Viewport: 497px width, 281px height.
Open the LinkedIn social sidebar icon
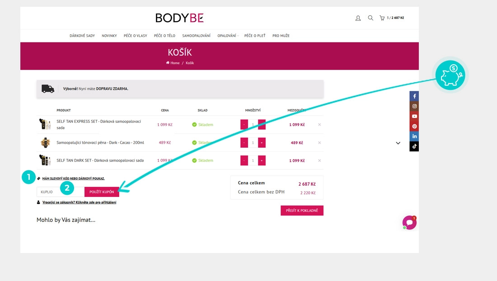pyautogui.click(x=414, y=136)
